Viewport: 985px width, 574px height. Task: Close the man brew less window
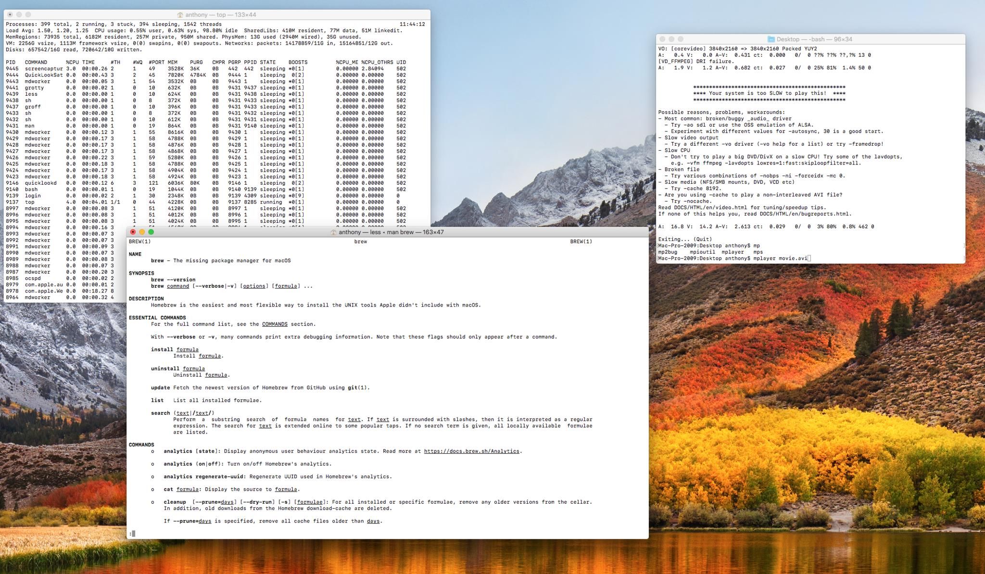133,232
